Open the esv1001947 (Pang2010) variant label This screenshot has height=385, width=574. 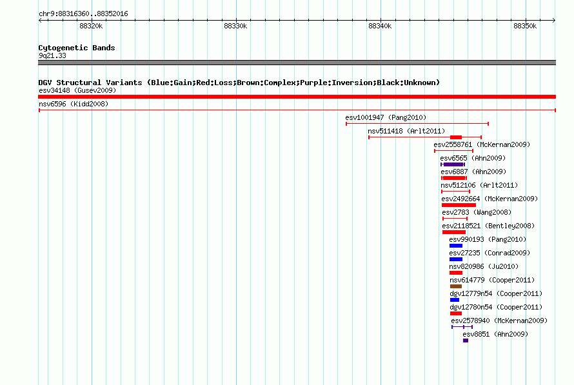click(x=386, y=117)
